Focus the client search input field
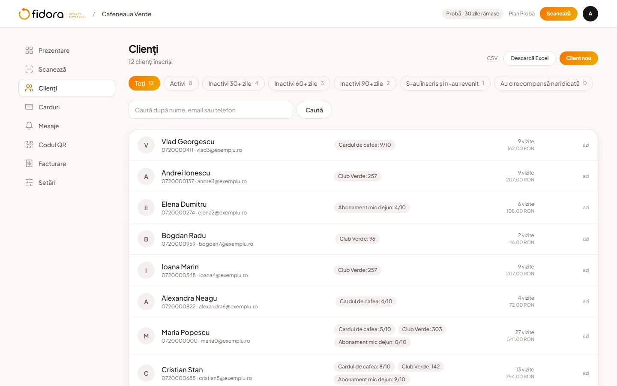The height and width of the screenshot is (386, 617). [x=211, y=110]
